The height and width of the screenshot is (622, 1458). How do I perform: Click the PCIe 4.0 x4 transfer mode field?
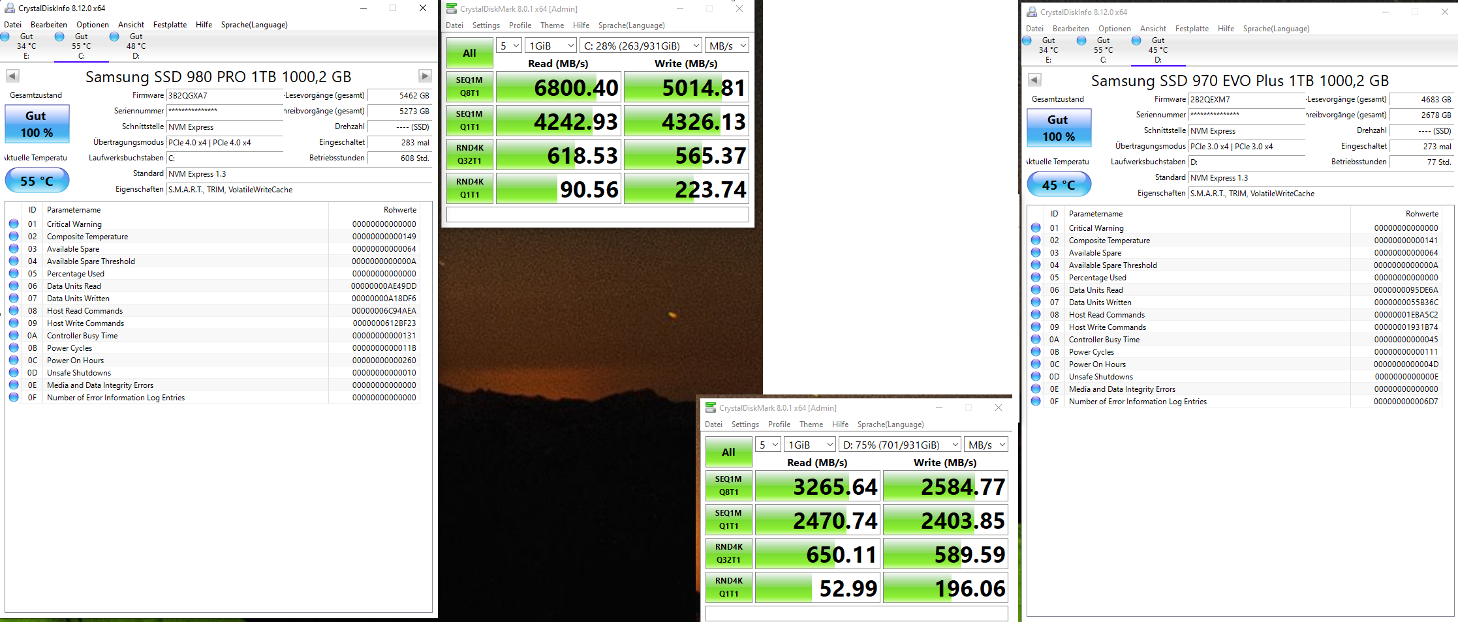point(225,142)
